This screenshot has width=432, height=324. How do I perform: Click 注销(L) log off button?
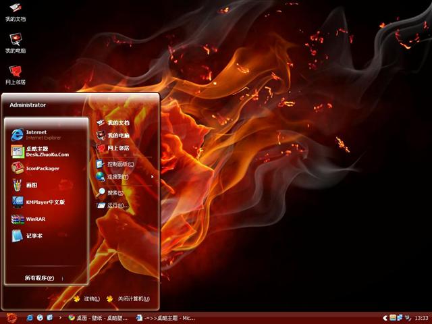click(87, 298)
